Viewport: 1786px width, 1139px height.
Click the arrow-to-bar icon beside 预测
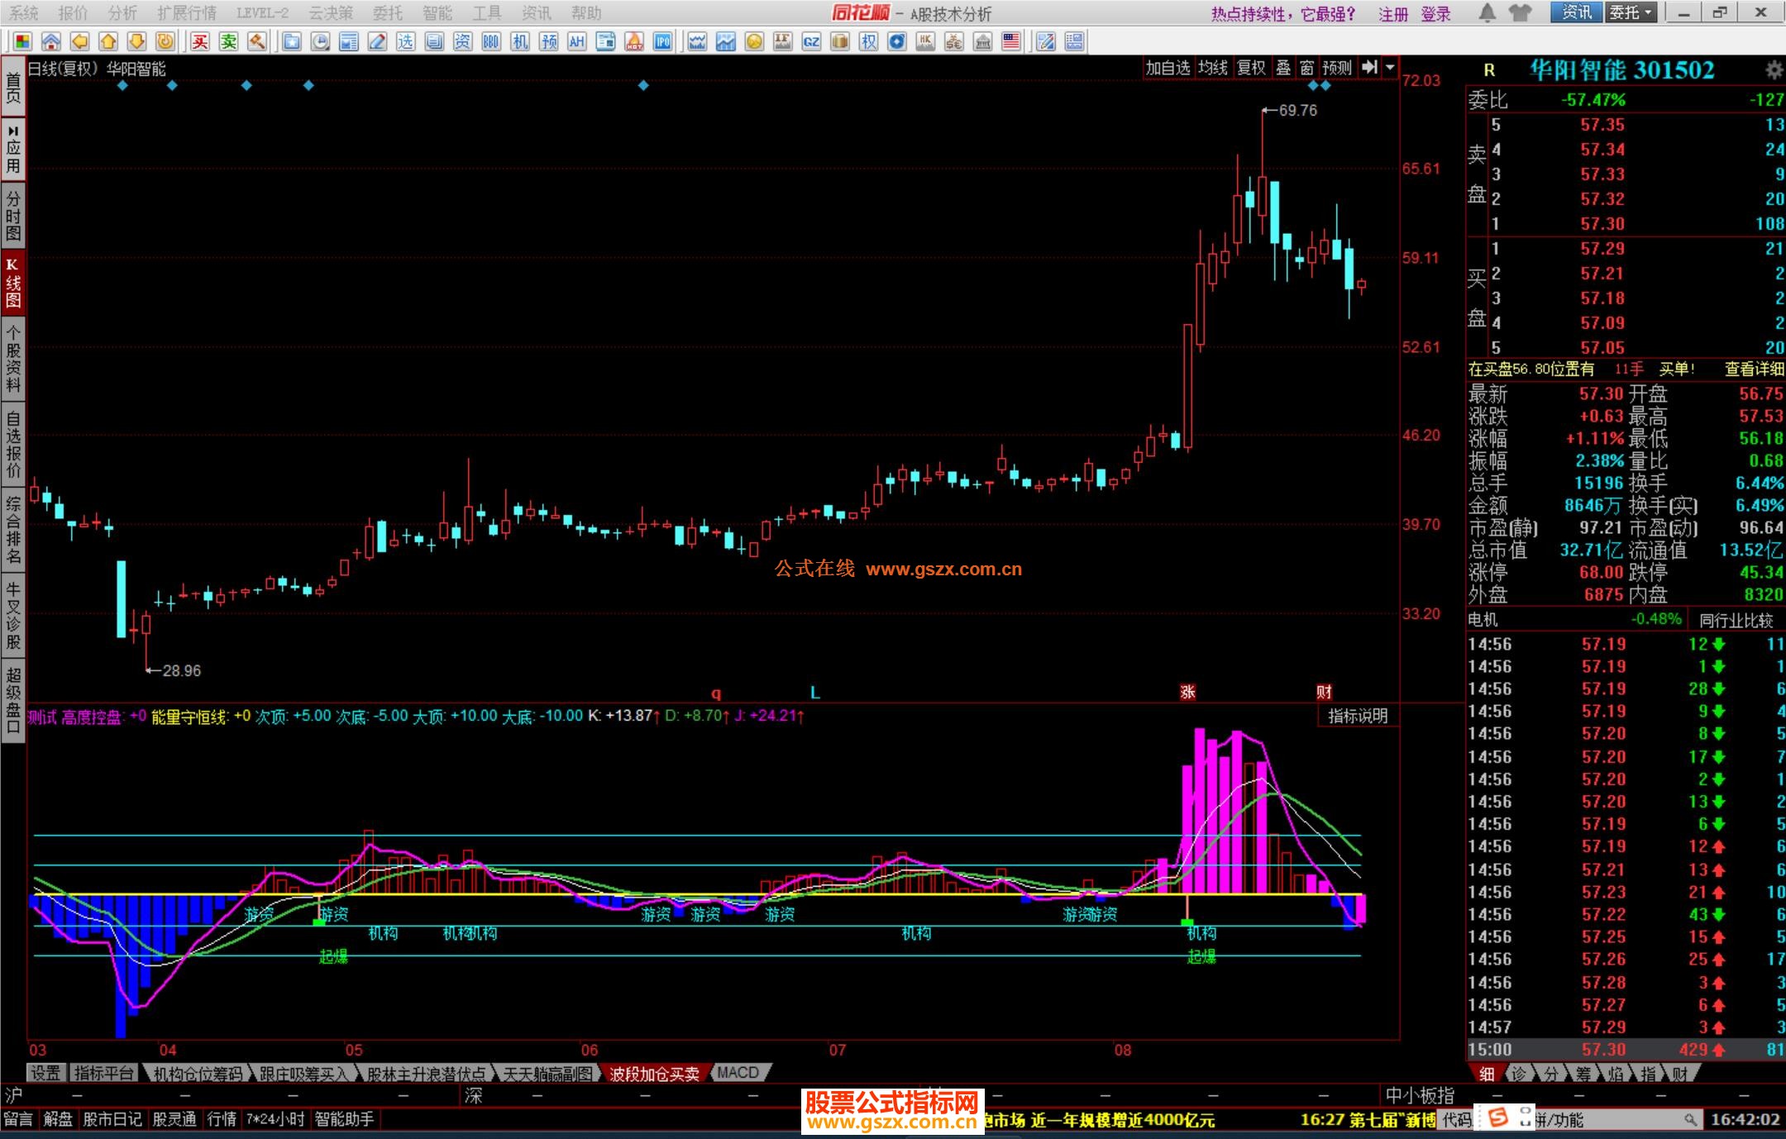click(1369, 68)
